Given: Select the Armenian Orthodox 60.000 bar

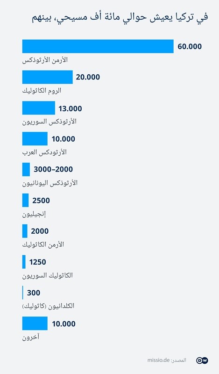Looking at the screenshot, I should point(98,46).
